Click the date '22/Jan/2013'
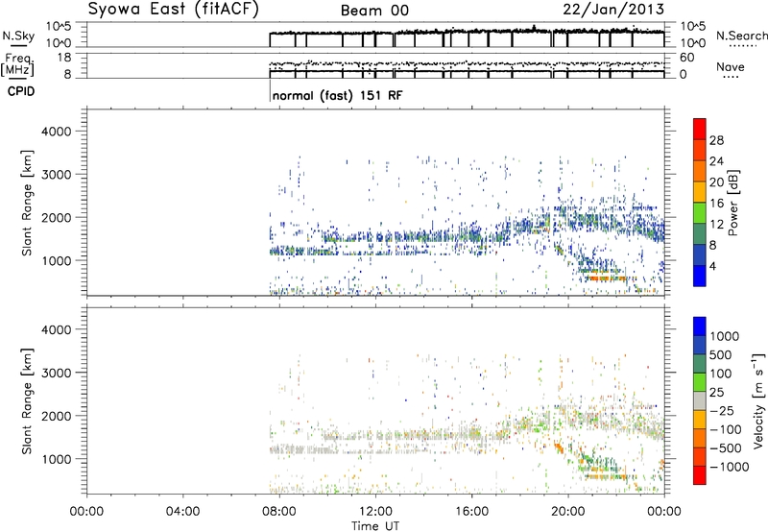Viewport: 768px width, 532px height. [x=613, y=10]
